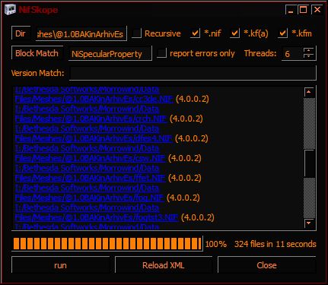Close the window with title bar X
Image resolution: width=328 pixels, height=285 pixels.
(317, 10)
